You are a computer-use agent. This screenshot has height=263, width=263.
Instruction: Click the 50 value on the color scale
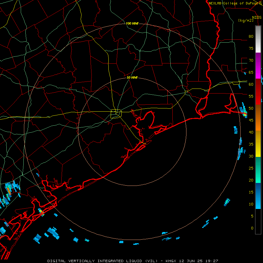click(251, 108)
